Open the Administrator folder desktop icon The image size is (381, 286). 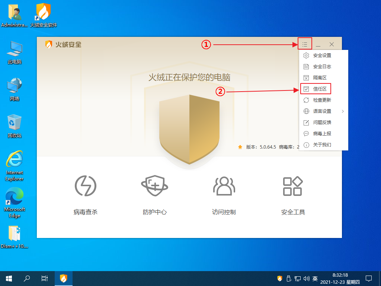click(15, 15)
